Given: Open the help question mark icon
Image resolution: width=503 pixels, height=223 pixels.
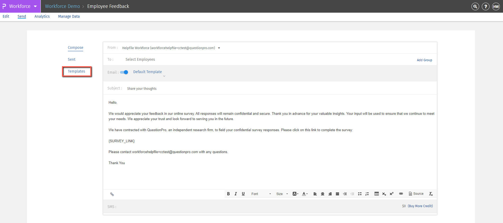Looking at the screenshot, I should [486, 6].
